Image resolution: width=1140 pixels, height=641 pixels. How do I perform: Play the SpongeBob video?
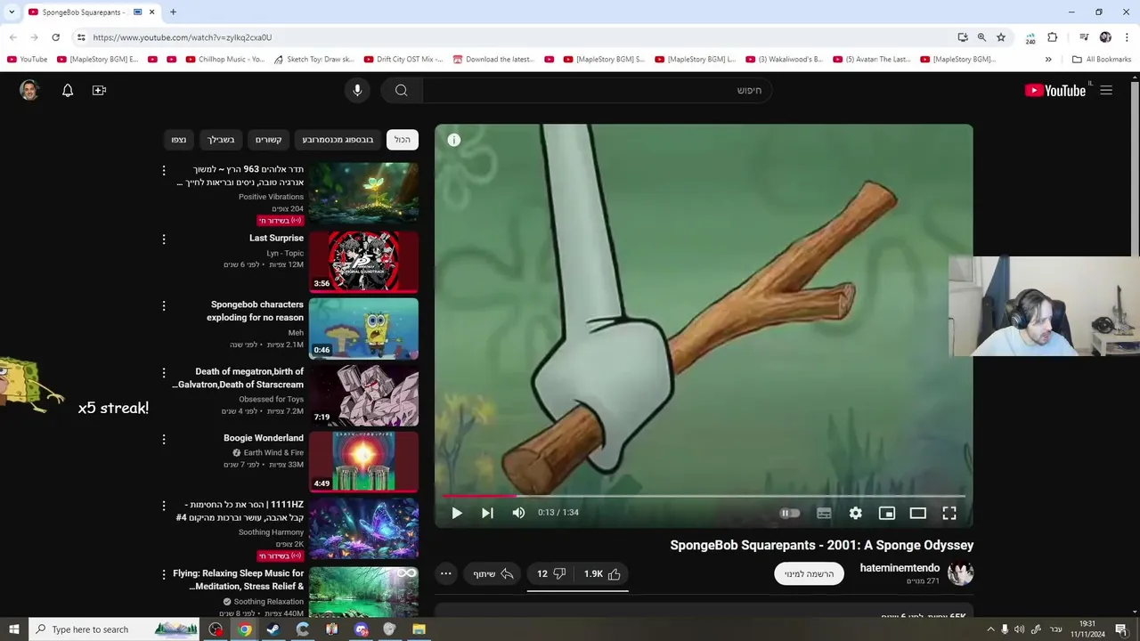coord(456,513)
